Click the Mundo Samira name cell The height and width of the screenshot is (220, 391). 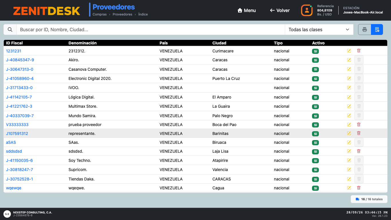[82, 116]
